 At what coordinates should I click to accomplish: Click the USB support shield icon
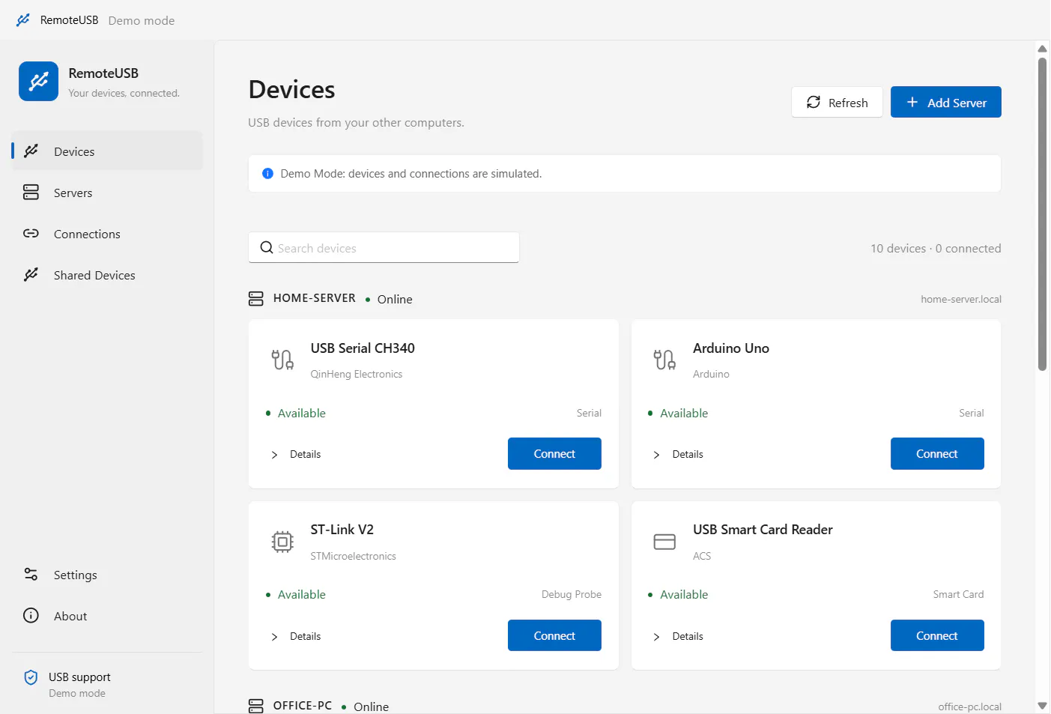tap(31, 677)
